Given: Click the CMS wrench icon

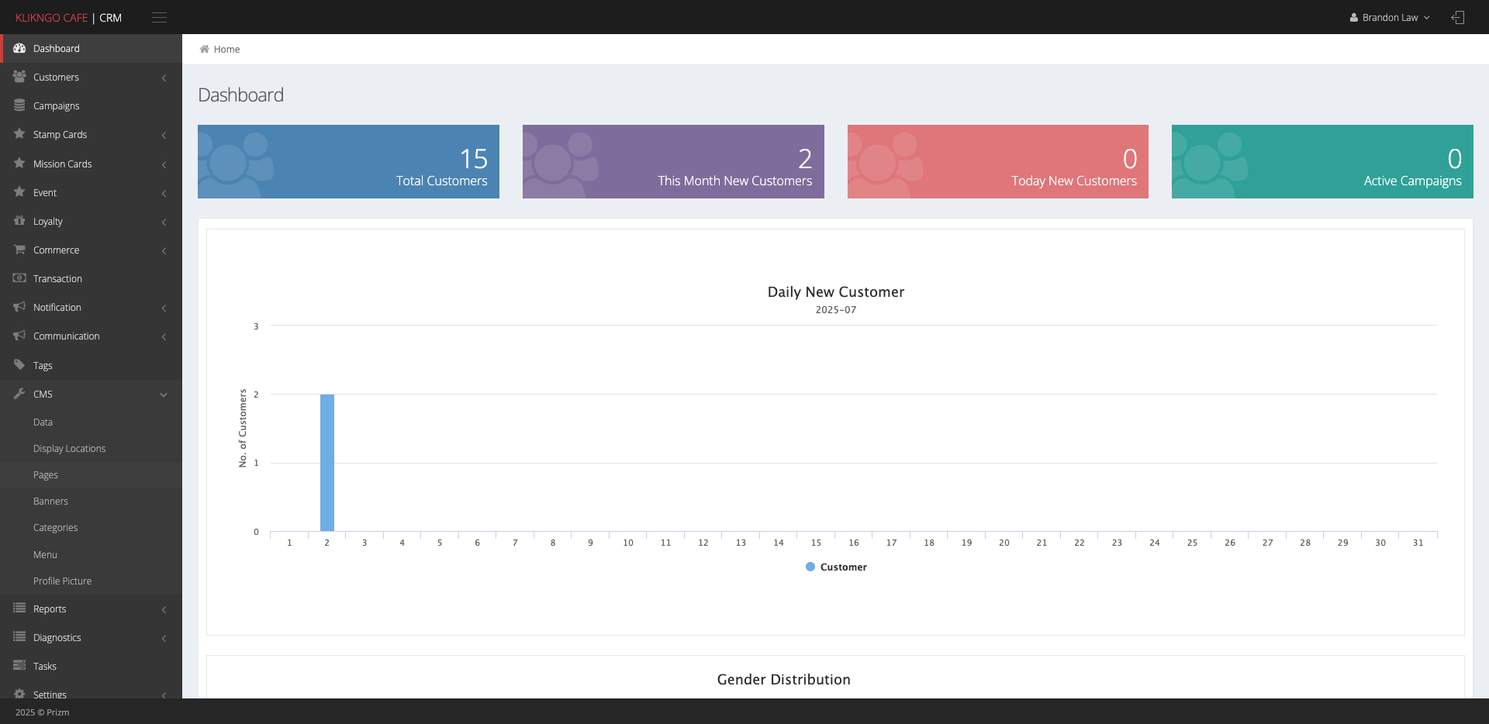Looking at the screenshot, I should (x=19, y=394).
